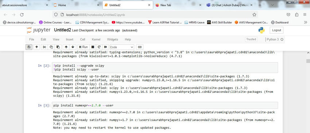This screenshot has width=310, height=133.
Task: Go forward in browser history
Action: click(x=13, y=15)
